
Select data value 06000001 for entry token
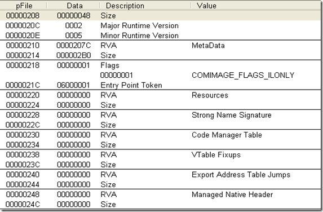pyautogui.click(x=73, y=85)
